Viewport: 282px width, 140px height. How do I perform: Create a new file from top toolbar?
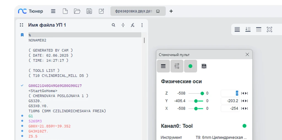coord(65,11)
